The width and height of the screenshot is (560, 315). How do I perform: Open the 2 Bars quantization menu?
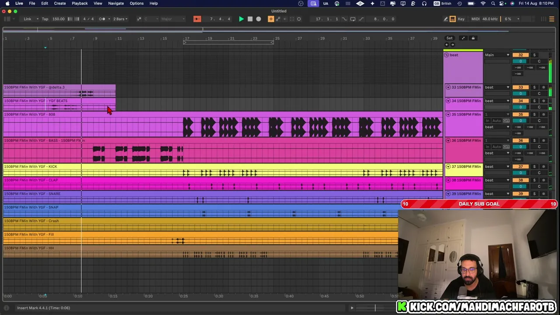pyautogui.click(x=120, y=19)
